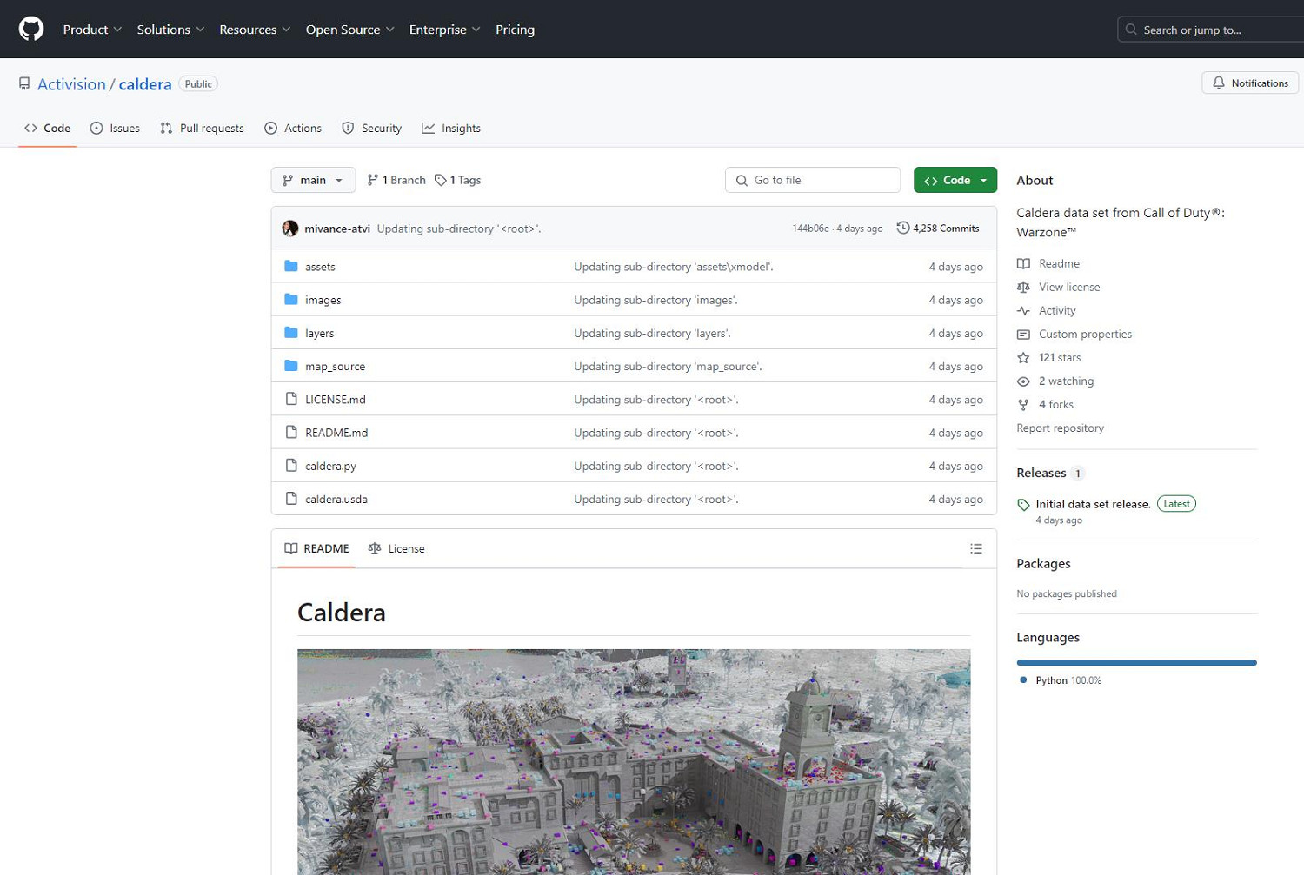The width and height of the screenshot is (1304, 875).
Task: Switch to the License tab
Action: (396, 549)
